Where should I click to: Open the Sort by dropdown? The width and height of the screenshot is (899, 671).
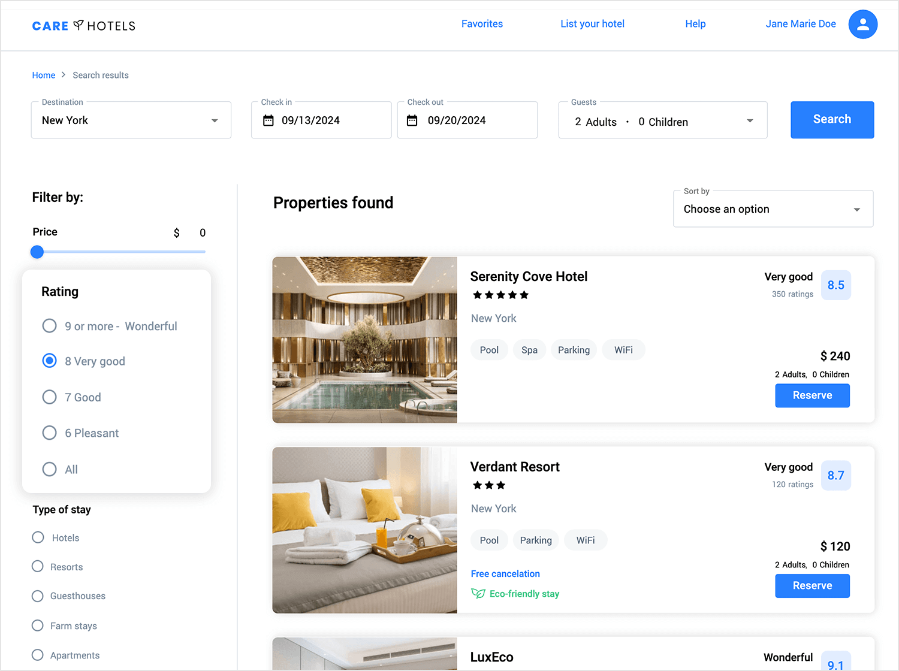tap(773, 208)
